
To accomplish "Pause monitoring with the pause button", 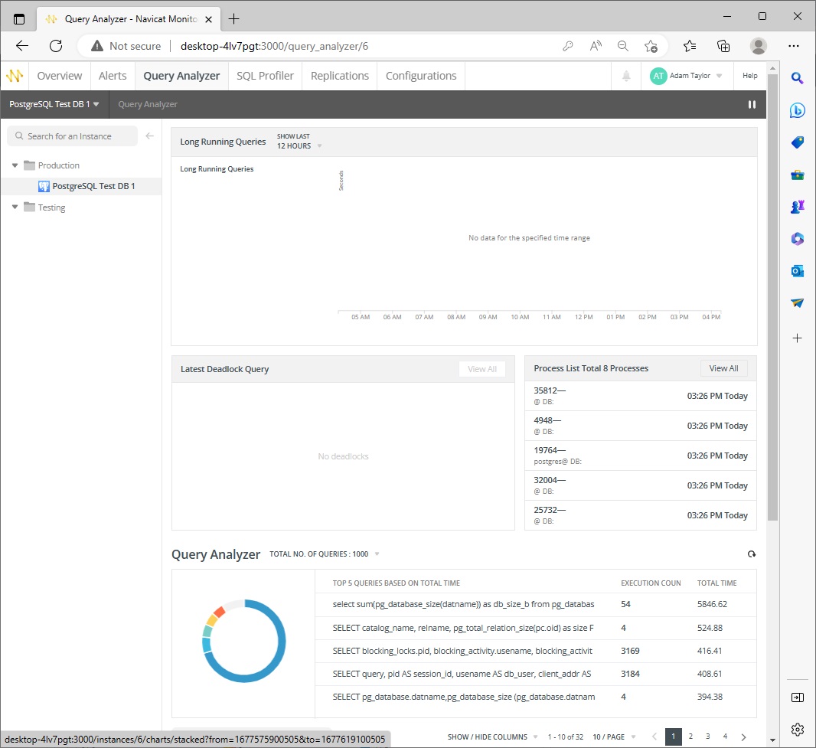I will tap(752, 103).
